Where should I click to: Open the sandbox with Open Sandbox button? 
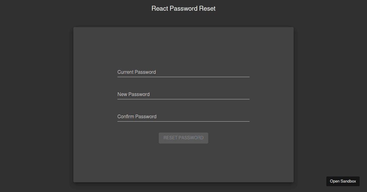click(343, 181)
